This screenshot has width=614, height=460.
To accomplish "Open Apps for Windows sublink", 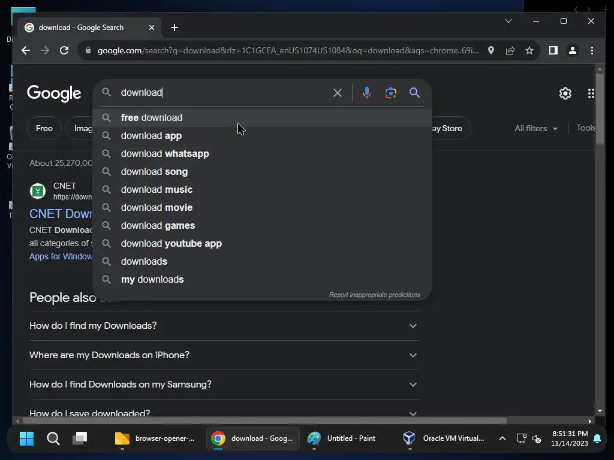I will [x=61, y=256].
